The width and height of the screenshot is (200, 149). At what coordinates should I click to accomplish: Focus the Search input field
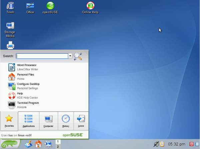click(x=42, y=56)
